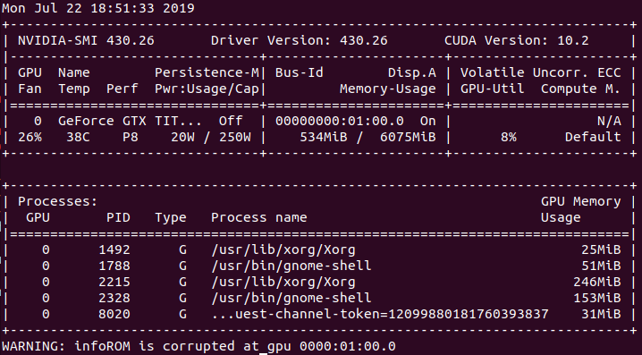Click the GeForce GTX TIT... GPU name
Viewport: 642px width, 355px height.
coord(130,121)
